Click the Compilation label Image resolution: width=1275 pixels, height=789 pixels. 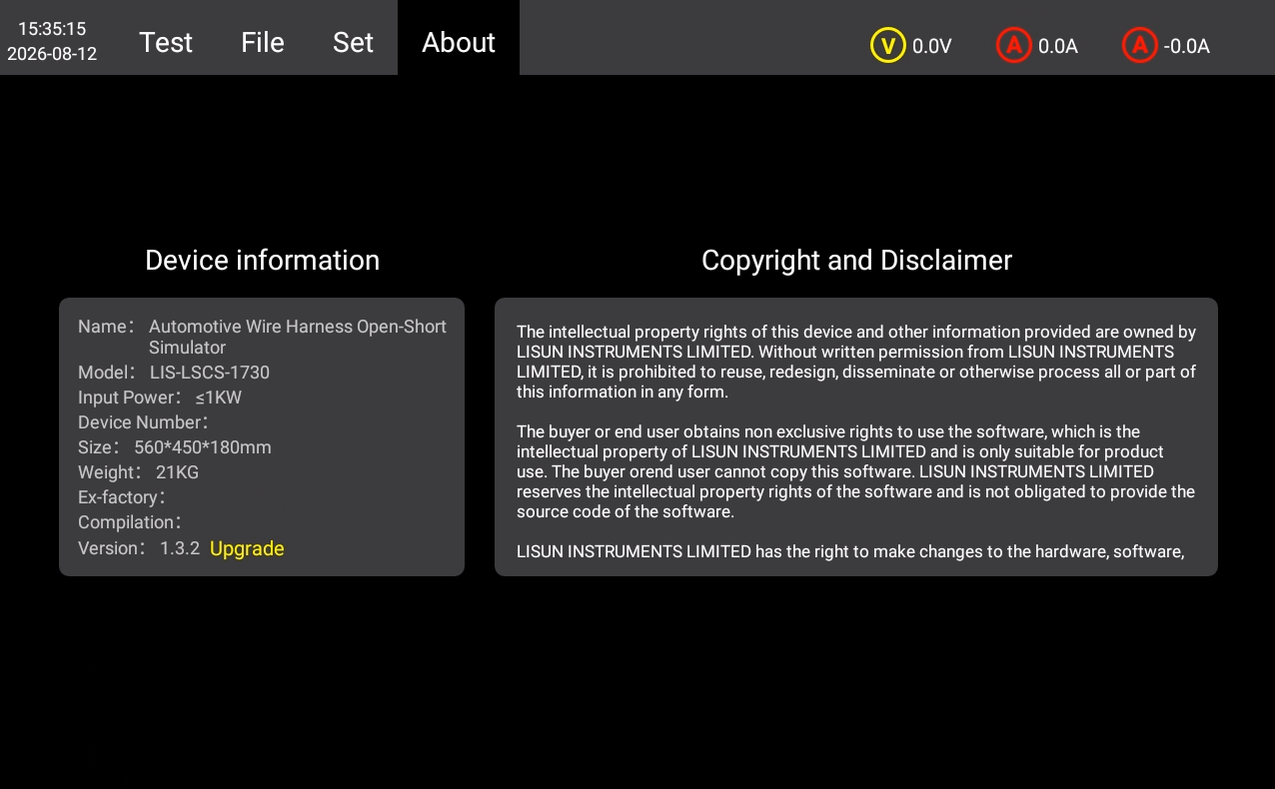click(130, 522)
